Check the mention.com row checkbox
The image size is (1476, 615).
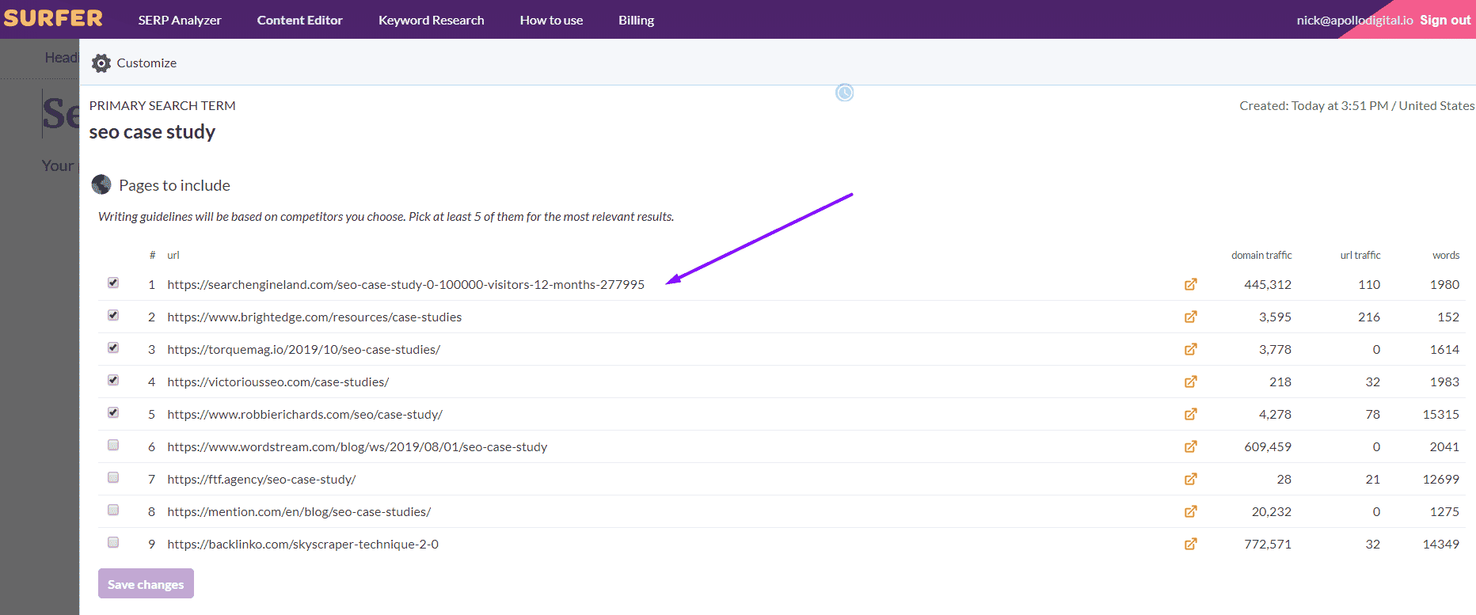point(113,510)
